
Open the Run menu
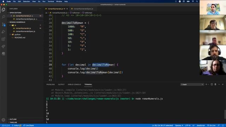pyautogui.click(x=44, y=1)
